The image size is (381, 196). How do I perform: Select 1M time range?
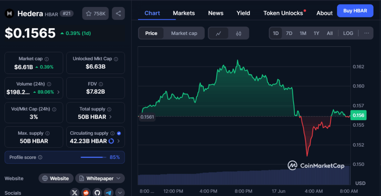[303, 33]
